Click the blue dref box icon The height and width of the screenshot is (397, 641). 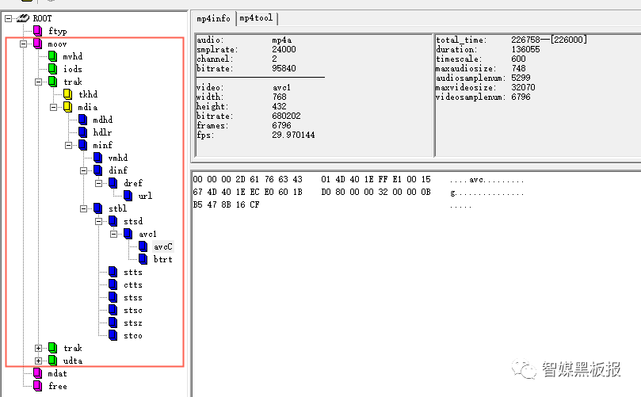tap(113, 183)
